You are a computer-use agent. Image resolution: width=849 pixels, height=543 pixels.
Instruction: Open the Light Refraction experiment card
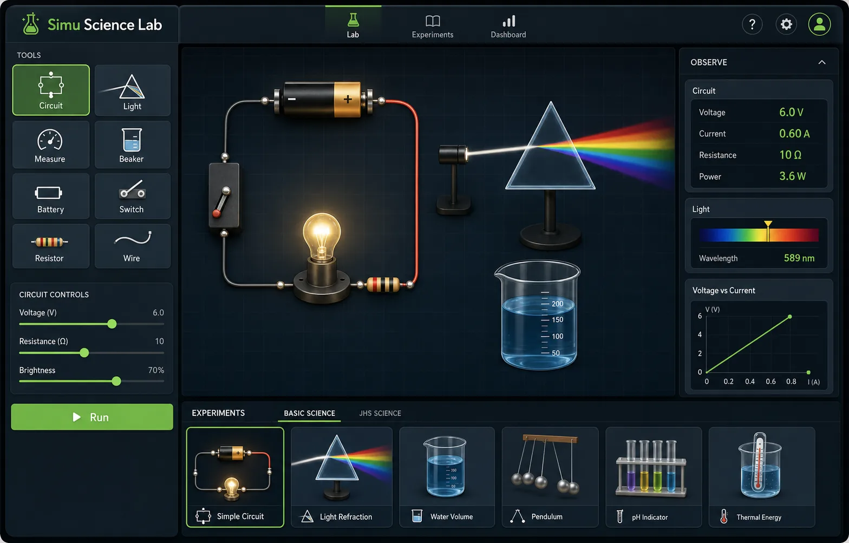tap(342, 477)
